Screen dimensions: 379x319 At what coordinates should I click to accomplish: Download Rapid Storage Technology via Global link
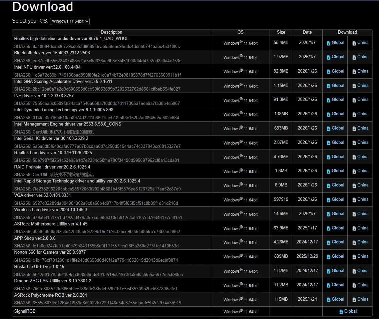click(x=338, y=185)
